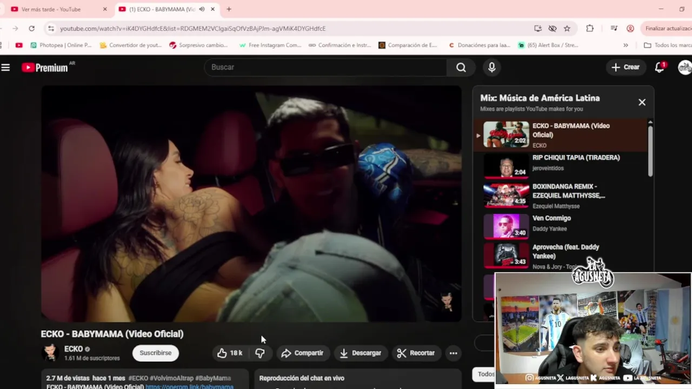692x389 pixels.
Task: Dislike the video with thumbs down
Action: coord(260,353)
